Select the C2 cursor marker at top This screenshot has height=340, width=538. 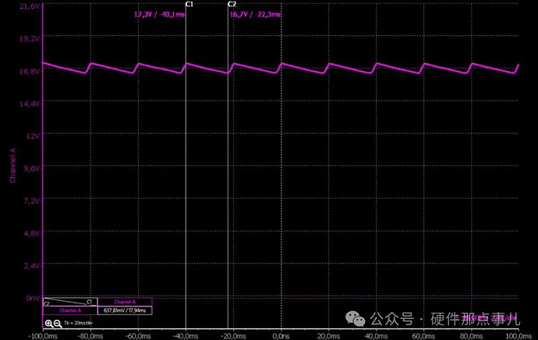pos(232,5)
